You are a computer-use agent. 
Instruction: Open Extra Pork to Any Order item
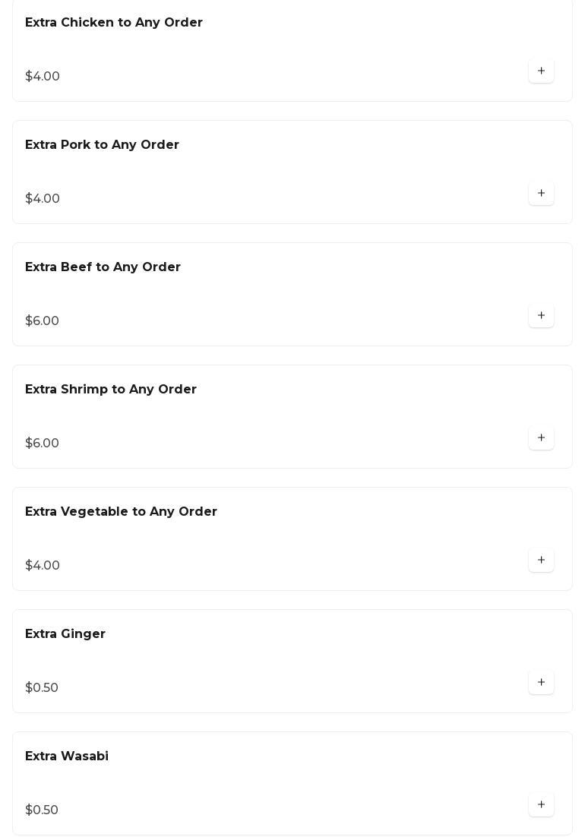click(102, 145)
